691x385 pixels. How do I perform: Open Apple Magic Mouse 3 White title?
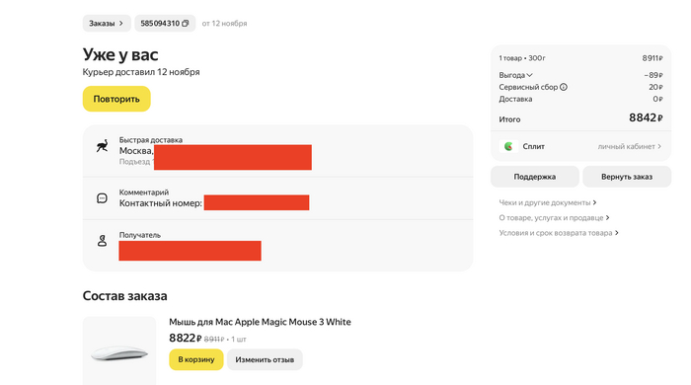coord(260,322)
